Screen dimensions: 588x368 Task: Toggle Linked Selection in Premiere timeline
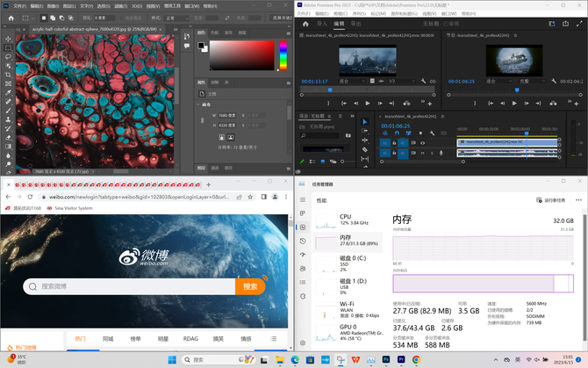(x=408, y=133)
